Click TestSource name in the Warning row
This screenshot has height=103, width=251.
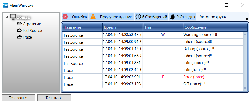[x=73, y=35]
